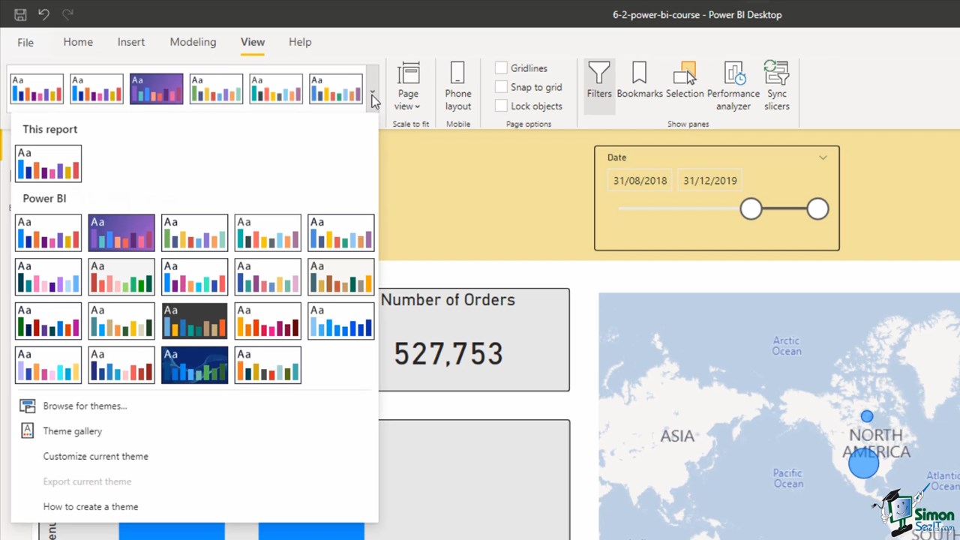Select the purple theme in ribbon strip
The width and height of the screenshot is (960, 540).
click(156, 88)
